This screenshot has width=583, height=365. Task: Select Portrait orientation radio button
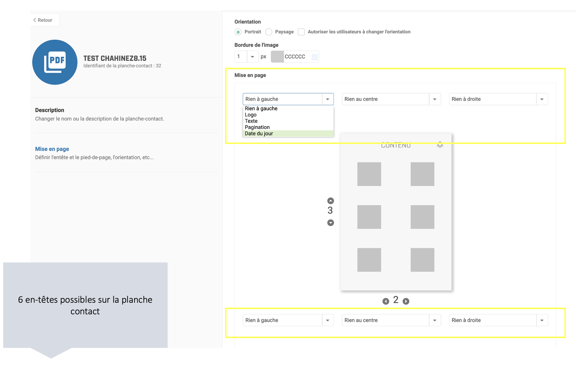[x=238, y=32]
